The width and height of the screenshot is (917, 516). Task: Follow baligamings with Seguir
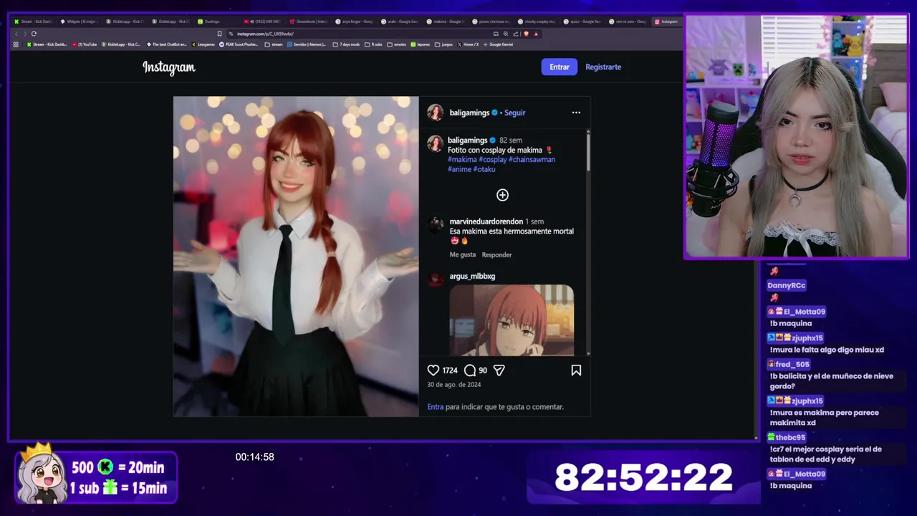[x=514, y=113]
